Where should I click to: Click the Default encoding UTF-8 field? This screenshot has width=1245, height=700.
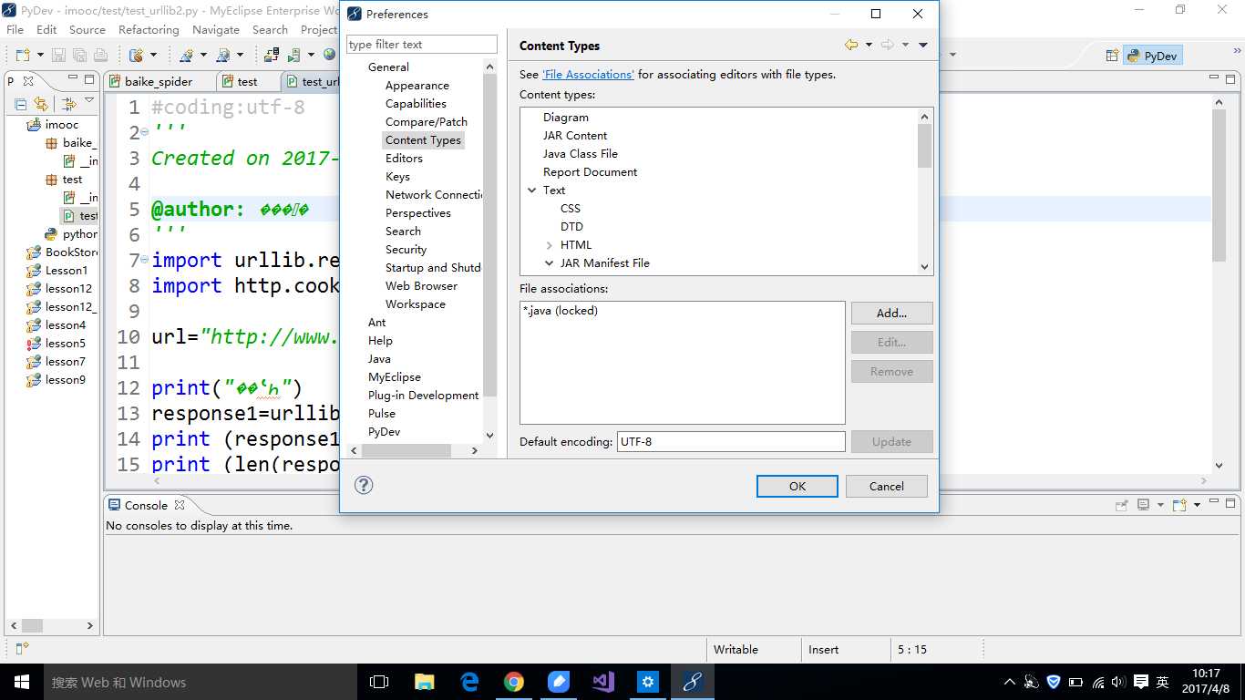point(731,442)
